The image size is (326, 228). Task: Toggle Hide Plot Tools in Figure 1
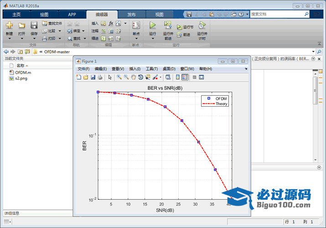tap(194, 77)
